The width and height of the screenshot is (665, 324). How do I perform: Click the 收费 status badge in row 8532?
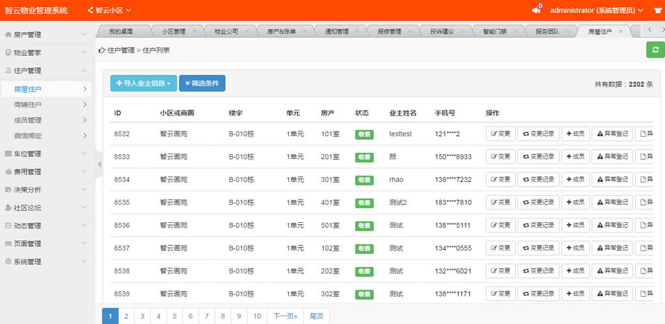coord(364,135)
